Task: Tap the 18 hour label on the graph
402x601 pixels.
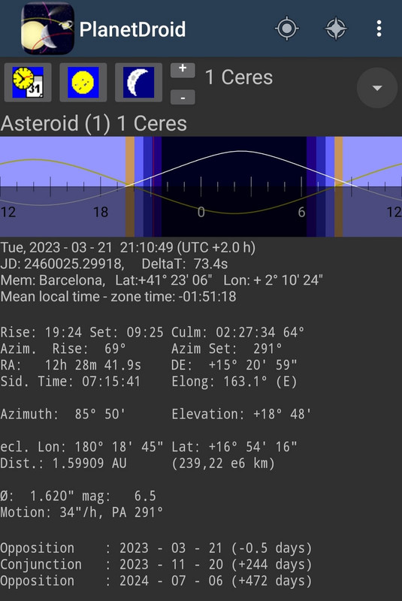Action: (x=101, y=212)
